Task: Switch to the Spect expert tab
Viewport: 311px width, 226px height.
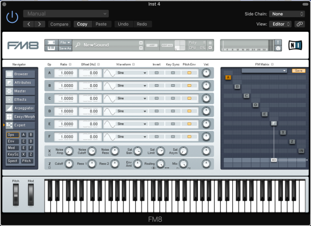Action: pos(13,161)
